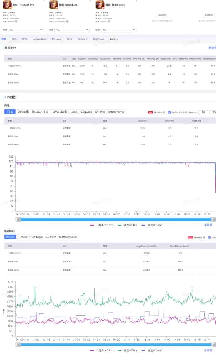Switch to the Temperature tab
This screenshot has height=353, width=216.
coord(39,39)
